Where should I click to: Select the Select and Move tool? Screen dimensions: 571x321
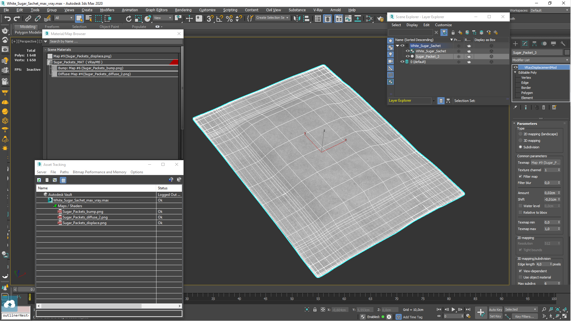click(x=189, y=18)
